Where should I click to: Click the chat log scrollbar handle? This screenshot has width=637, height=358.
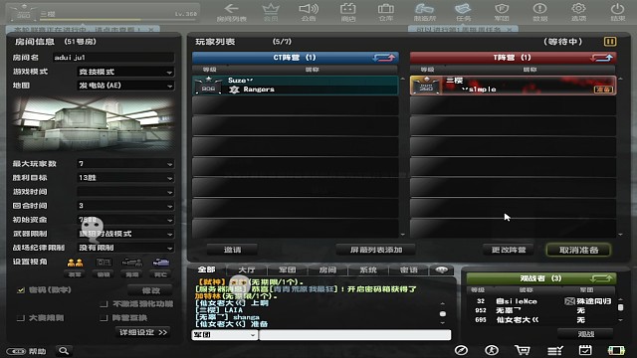pos(442,314)
